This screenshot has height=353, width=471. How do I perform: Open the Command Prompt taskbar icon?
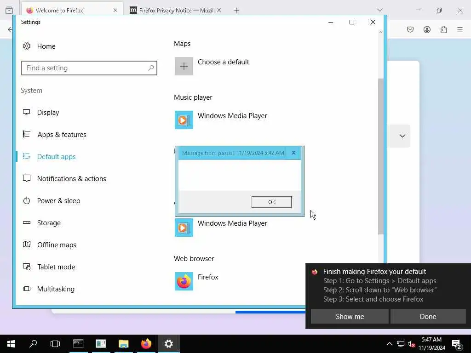pos(78,344)
